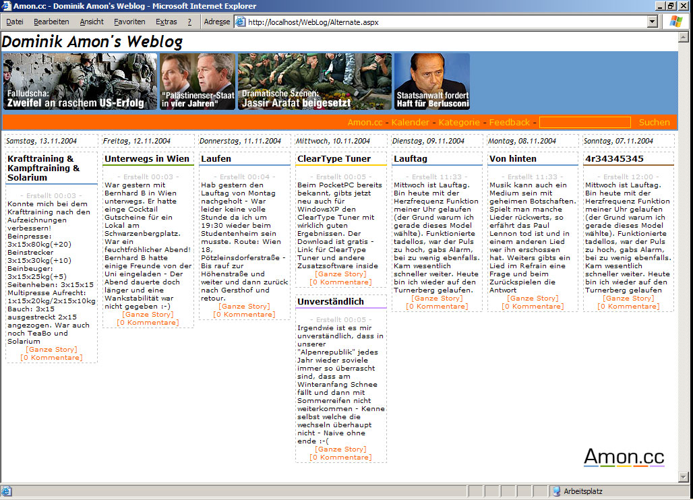Open the Bearbeiten menu

click(x=51, y=22)
